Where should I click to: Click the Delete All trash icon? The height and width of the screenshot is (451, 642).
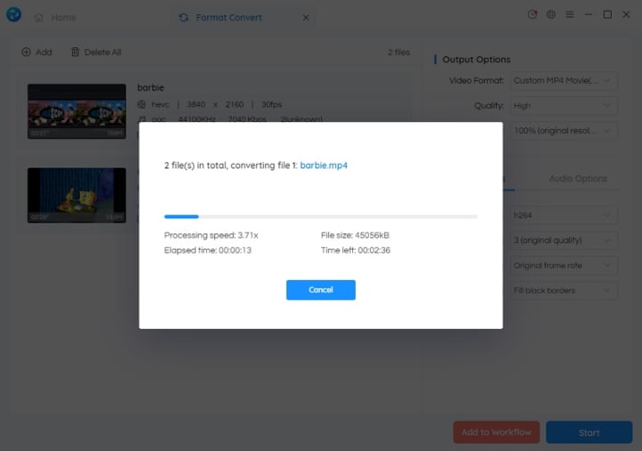coord(75,52)
